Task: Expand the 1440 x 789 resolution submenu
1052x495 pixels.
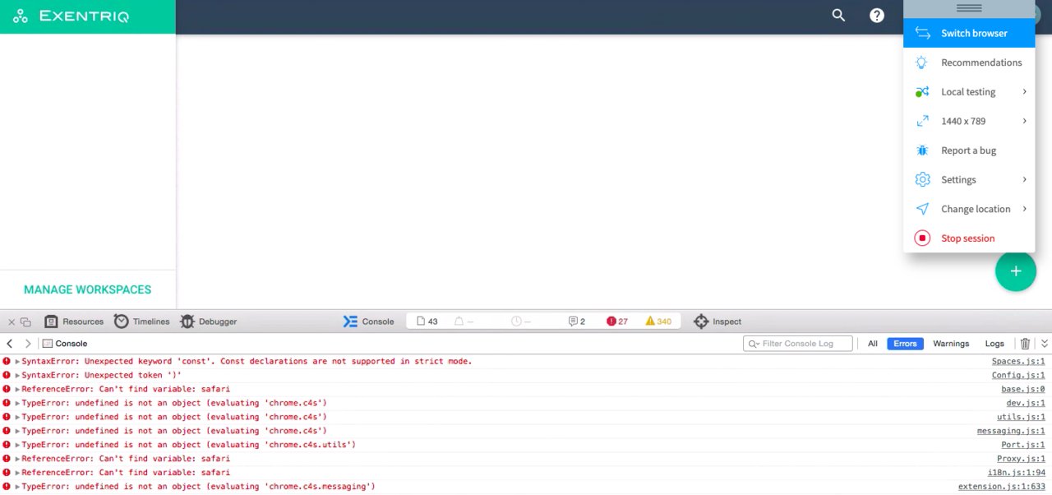Action: 969,121
